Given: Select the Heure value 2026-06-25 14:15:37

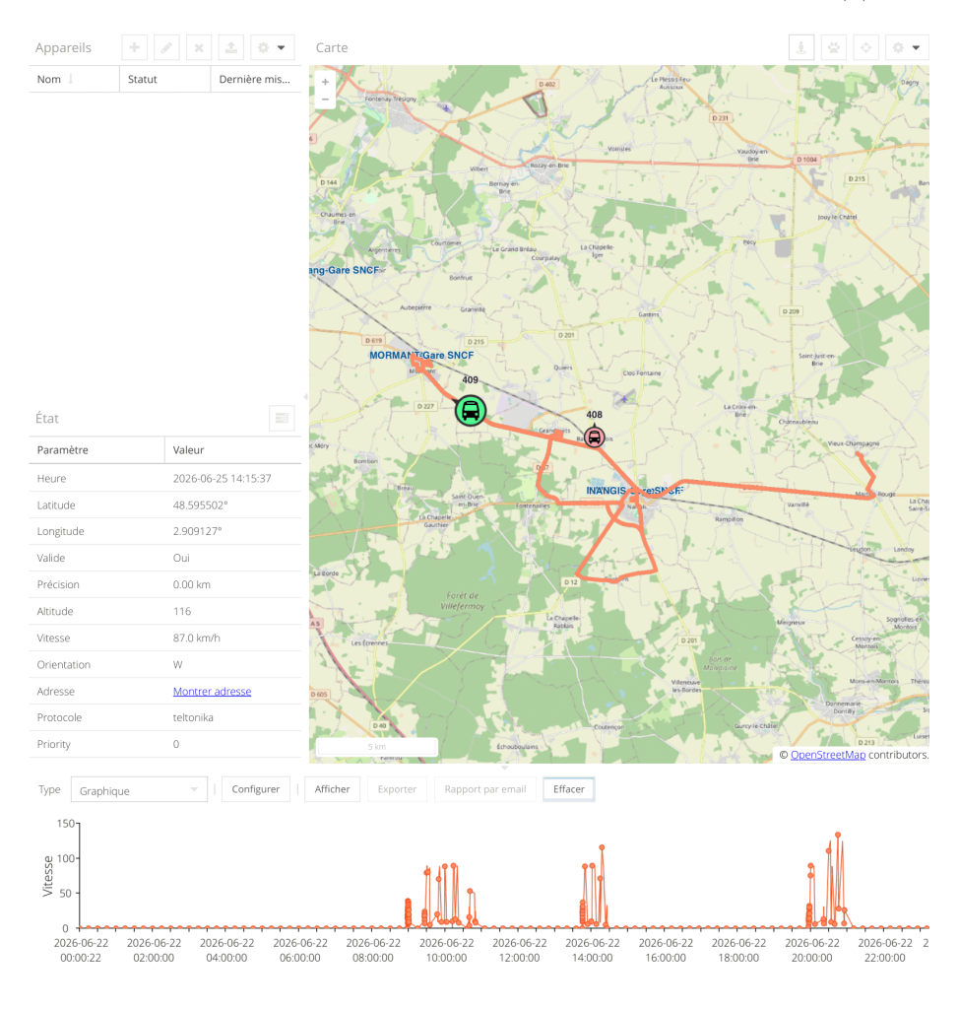Looking at the screenshot, I should pyautogui.click(x=222, y=479).
